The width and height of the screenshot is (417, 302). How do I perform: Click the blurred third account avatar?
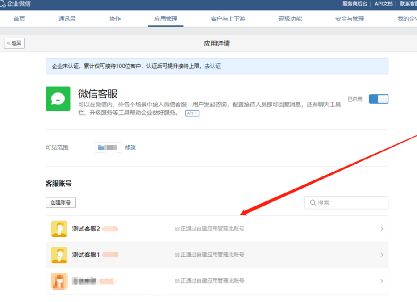59,281
